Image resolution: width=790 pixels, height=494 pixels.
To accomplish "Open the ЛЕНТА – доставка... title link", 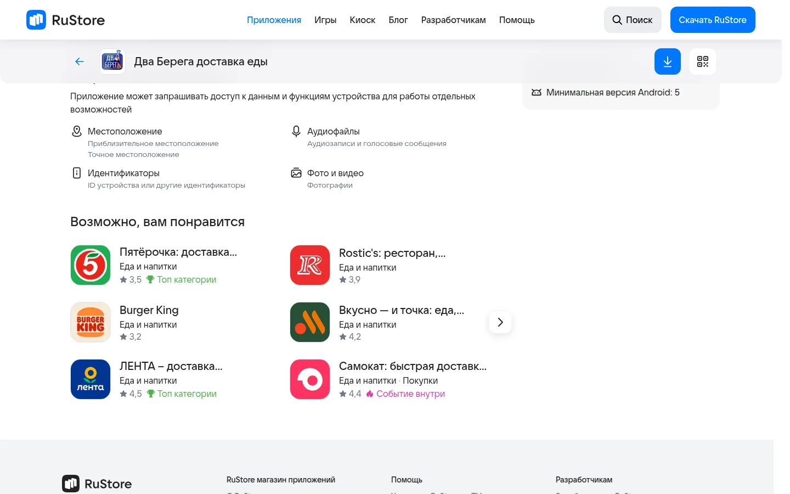I will (x=171, y=366).
